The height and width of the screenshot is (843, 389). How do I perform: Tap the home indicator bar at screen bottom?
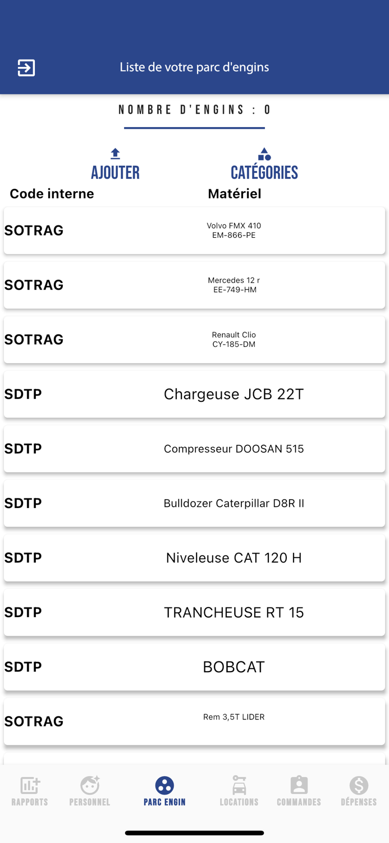tap(194, 833)
